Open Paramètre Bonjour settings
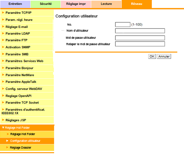184x160 pixels. [27, 68]
